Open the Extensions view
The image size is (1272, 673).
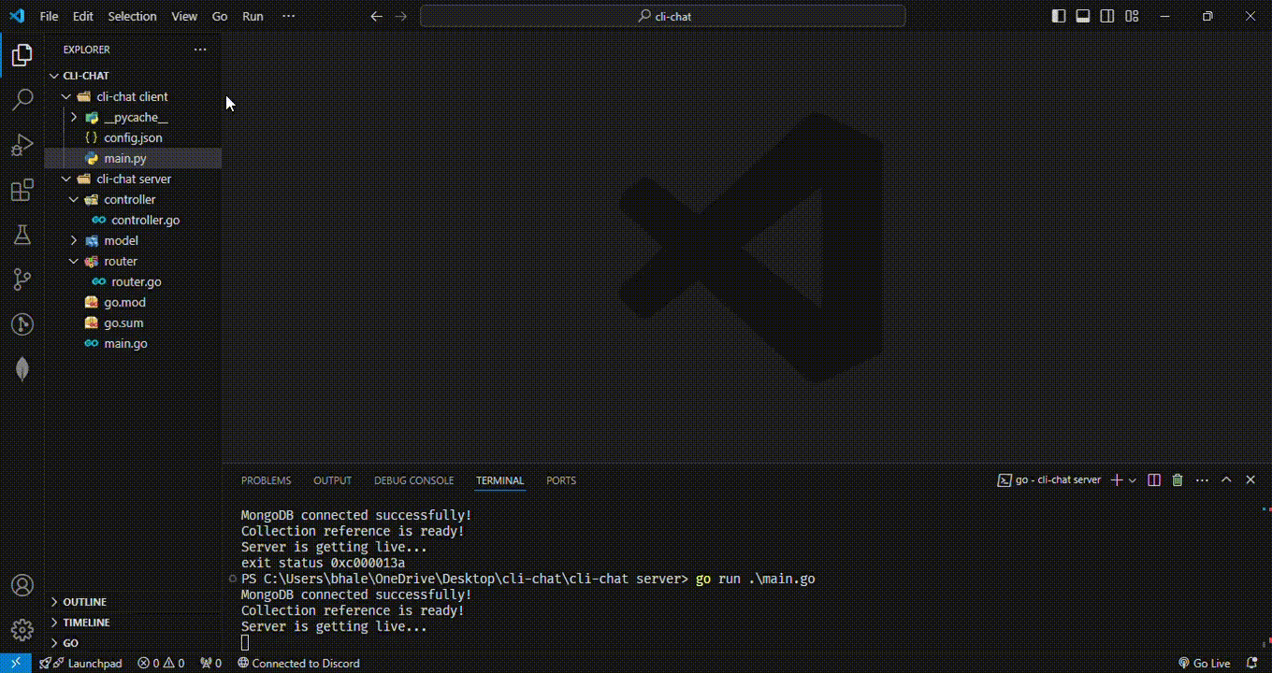(x=22, y=192)
